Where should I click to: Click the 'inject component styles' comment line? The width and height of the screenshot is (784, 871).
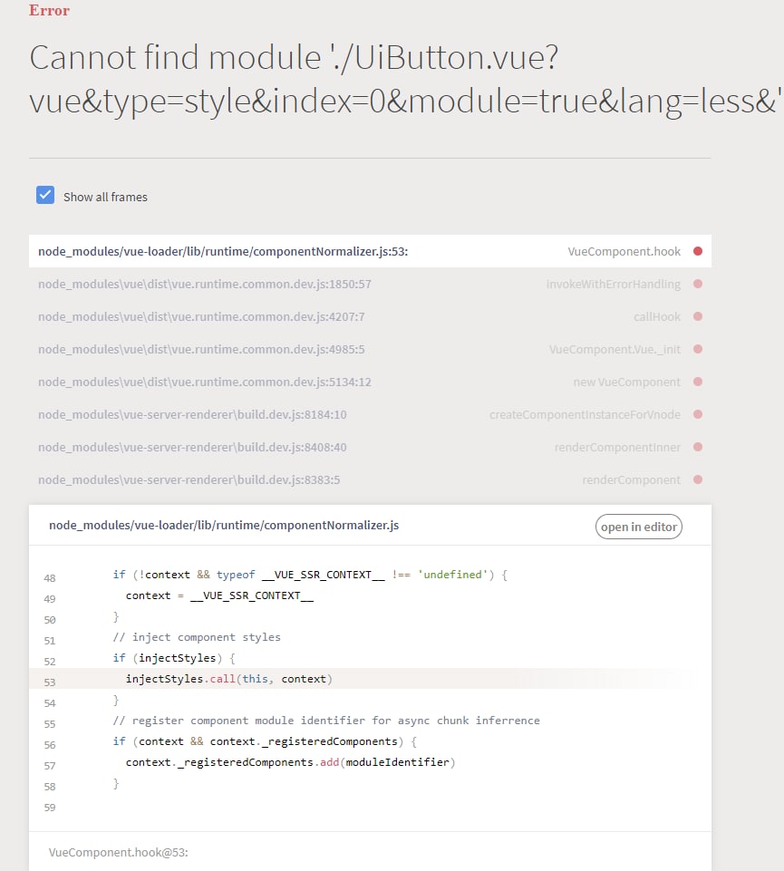click(197, 637)
